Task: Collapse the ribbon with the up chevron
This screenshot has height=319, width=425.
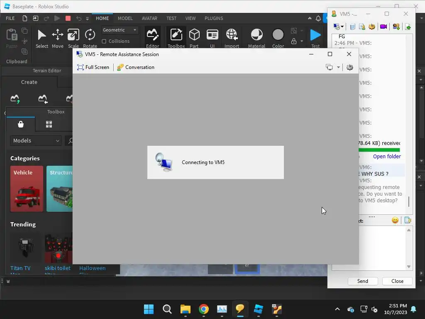Action: [x=310, y=18]
